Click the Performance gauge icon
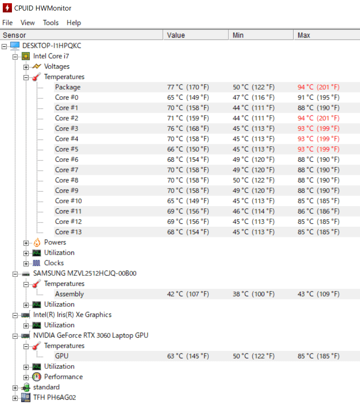The image size is (360, 407). tap(37, 377)
